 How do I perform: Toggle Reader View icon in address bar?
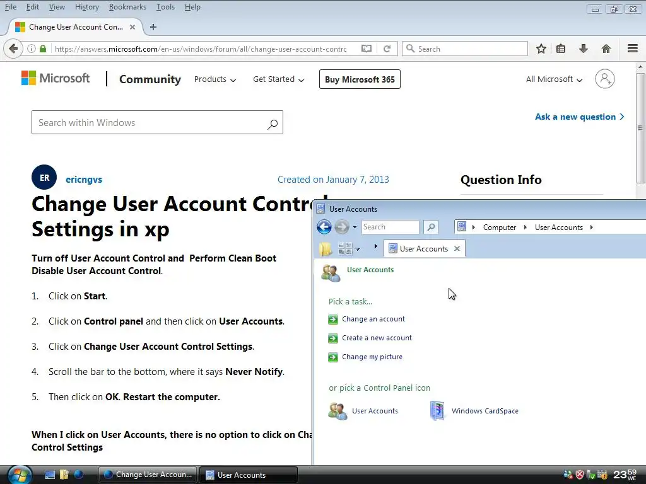point(367,49)
